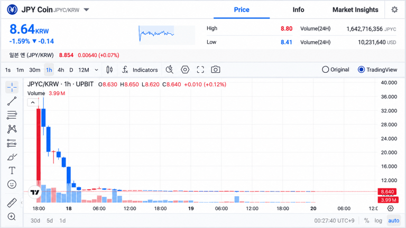
Task: Select the brush drawing tool
Action: click(12, 157)
